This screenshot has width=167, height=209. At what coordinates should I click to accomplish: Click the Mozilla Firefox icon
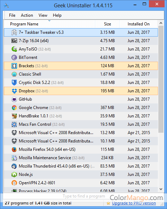coord(14,149)
